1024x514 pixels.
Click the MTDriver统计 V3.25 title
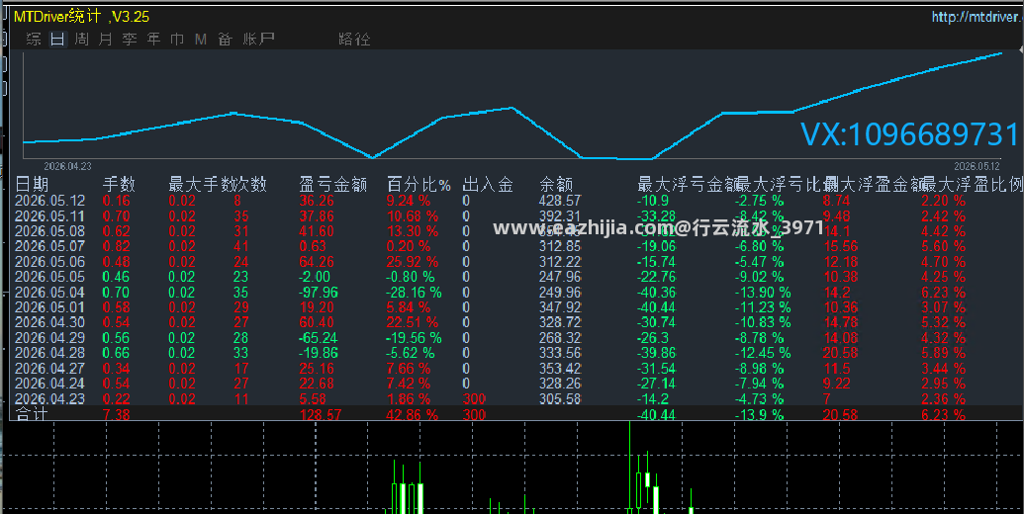click(x=82, y=16)
